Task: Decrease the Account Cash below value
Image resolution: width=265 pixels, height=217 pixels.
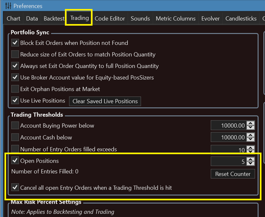Action: (252, 139)
